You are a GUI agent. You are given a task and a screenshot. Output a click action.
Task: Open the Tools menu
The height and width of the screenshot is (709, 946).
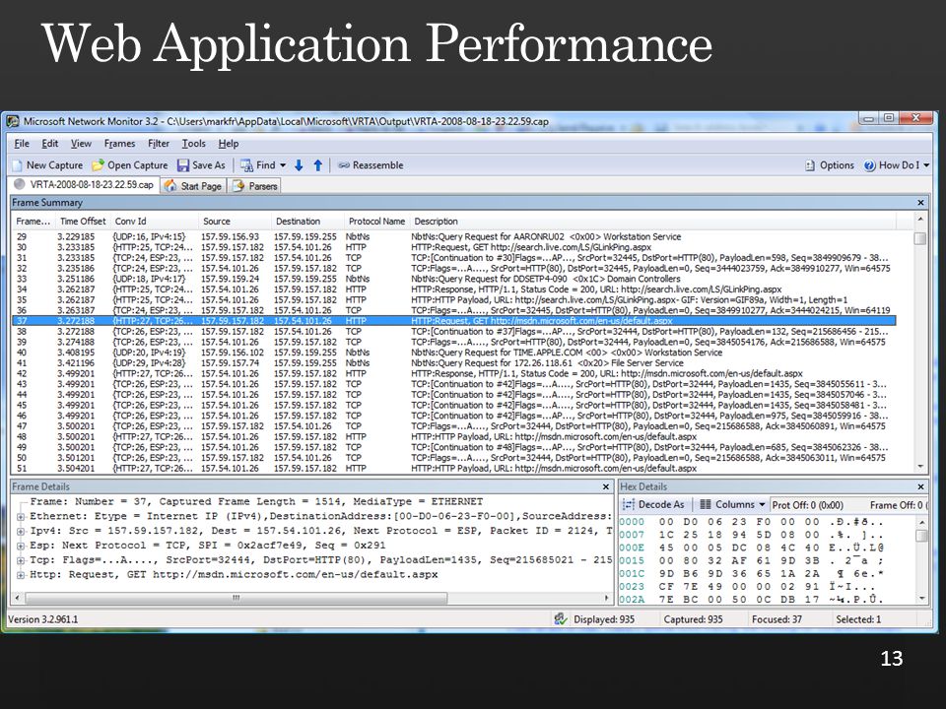point(194,144)
